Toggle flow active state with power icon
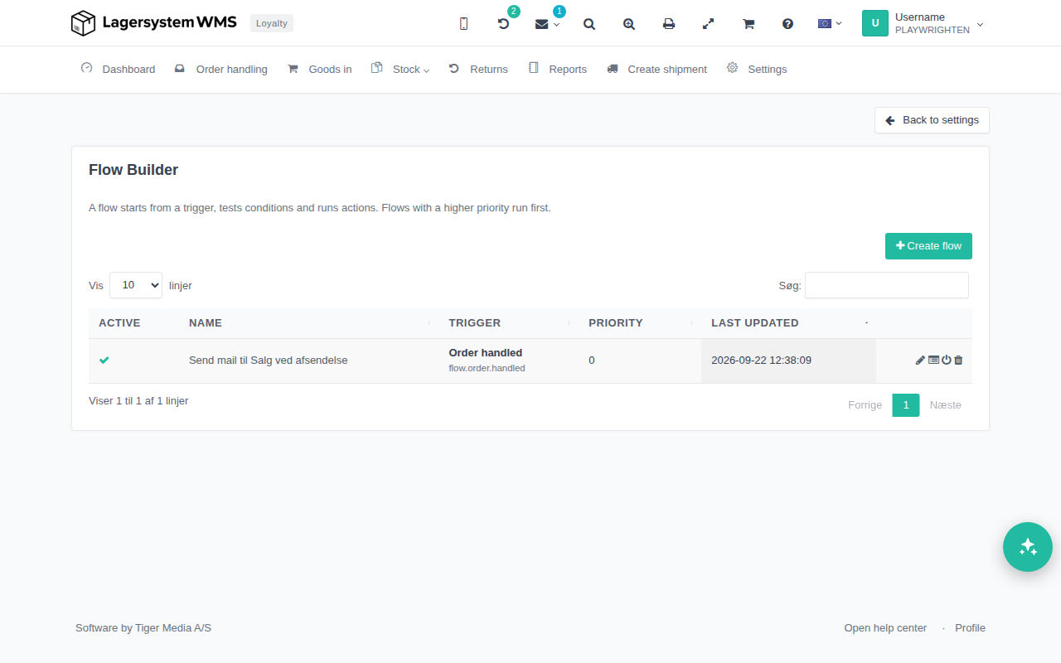 pyautogui.click(x=947, y=361)
